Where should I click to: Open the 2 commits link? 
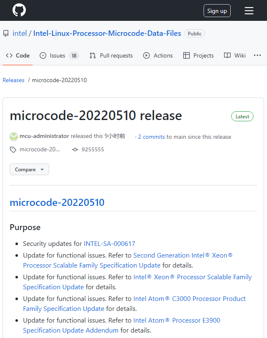[151, 137]
